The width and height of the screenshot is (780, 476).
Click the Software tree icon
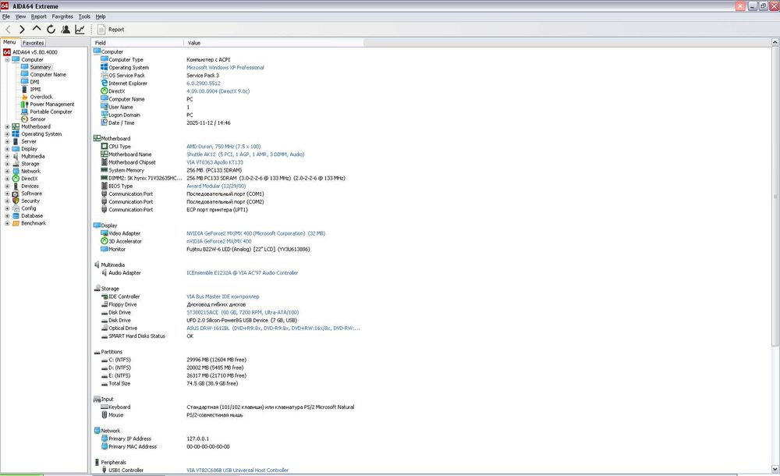[16, 194]
